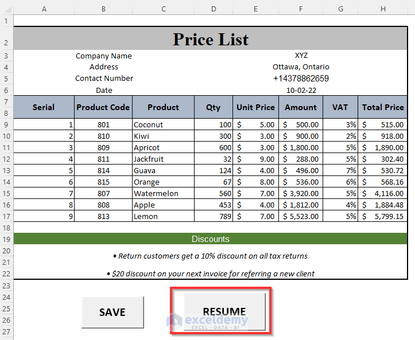
Task: Click the total price $5,799.15 cell
Action: 383,216
